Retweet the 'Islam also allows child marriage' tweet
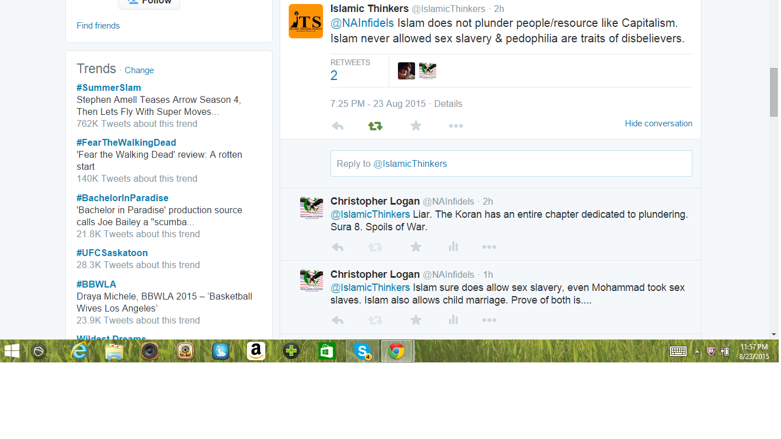 [x=375, y=320]
